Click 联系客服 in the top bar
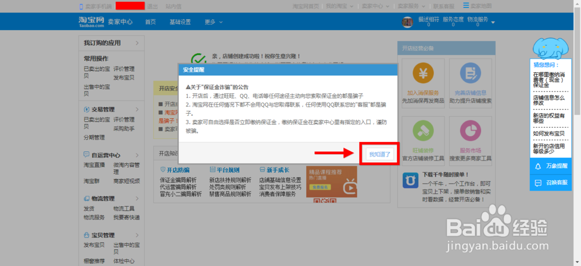 click(444, 6)
